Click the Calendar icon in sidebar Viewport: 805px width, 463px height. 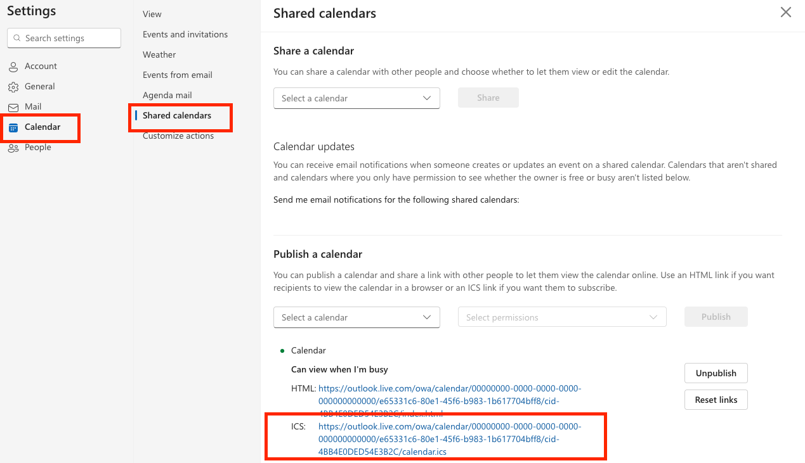click(x=13, y=127)
